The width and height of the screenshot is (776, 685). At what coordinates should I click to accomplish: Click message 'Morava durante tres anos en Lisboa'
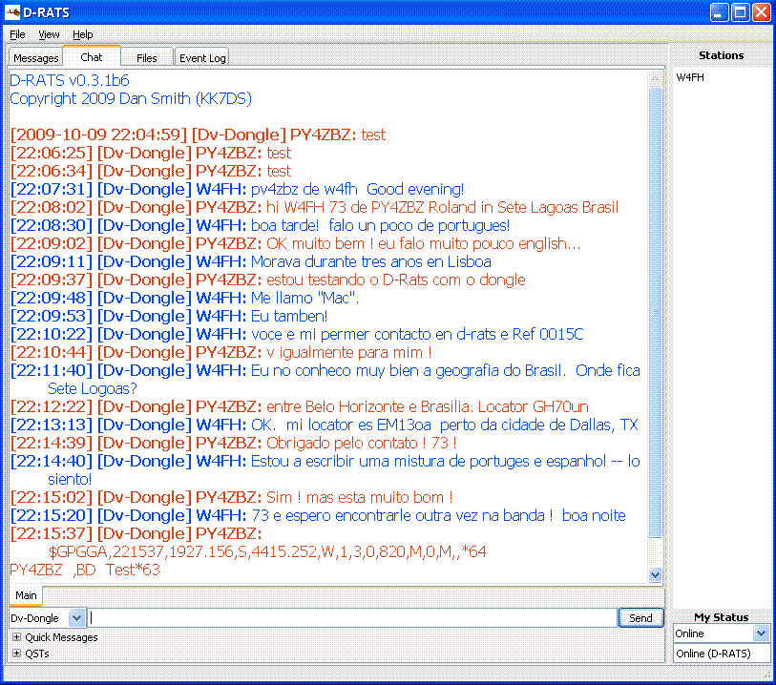point(251,261)
